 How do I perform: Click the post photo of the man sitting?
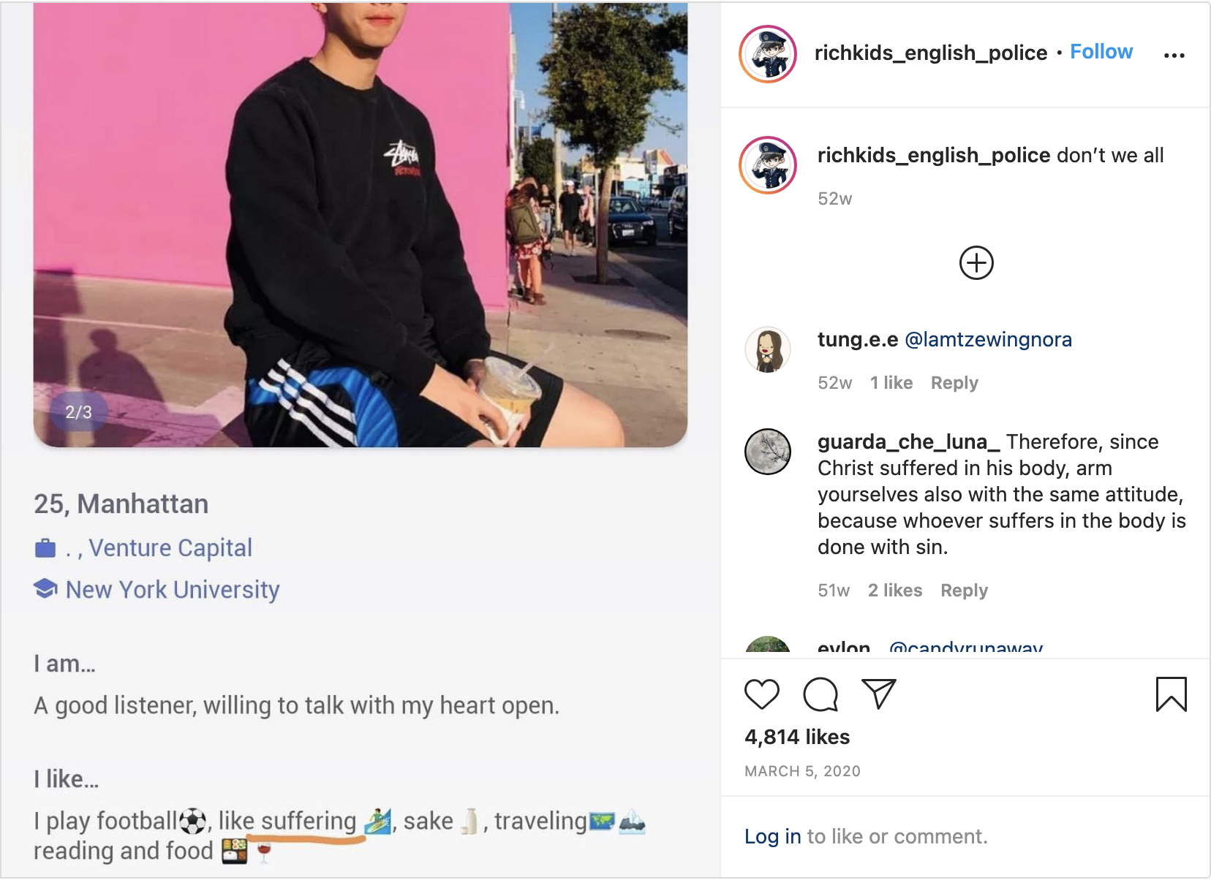tap(360, 225)
